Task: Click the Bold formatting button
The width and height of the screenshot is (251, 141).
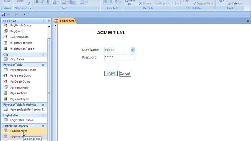Action: tap(37, 2)
